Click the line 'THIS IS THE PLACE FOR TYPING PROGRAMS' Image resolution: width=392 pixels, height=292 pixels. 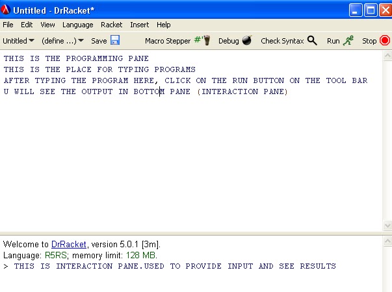(x=99, y=69)
